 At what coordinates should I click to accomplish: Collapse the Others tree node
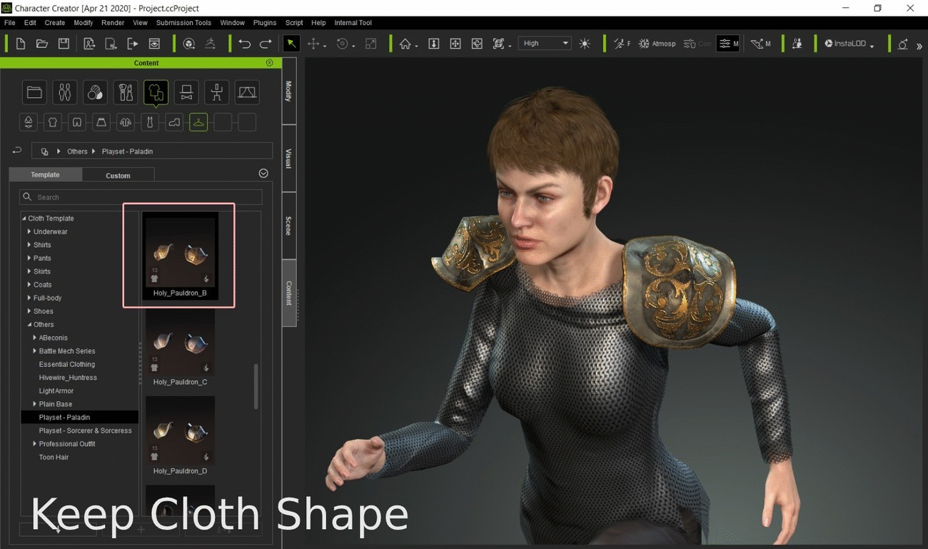[29, 325]
